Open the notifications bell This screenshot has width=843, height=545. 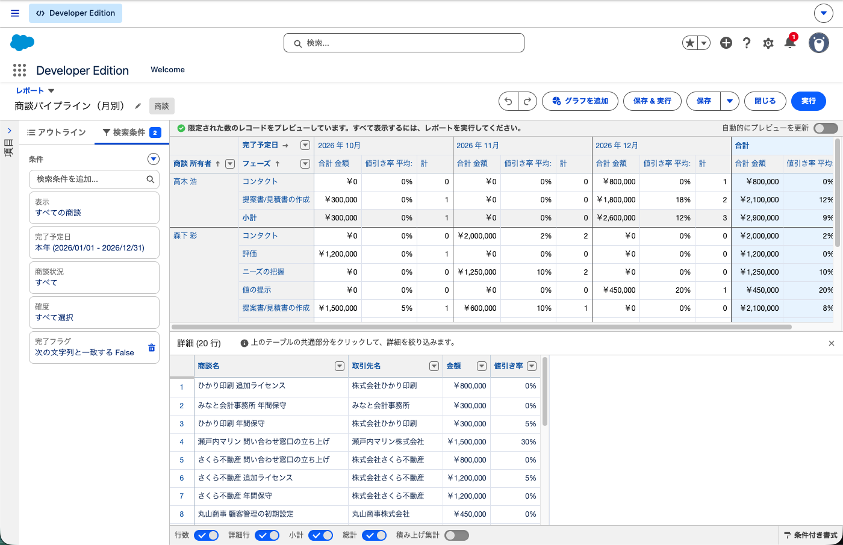coord(790,43)
